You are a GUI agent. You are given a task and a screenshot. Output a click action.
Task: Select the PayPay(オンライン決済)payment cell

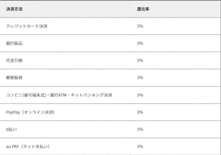click(30, 112)
